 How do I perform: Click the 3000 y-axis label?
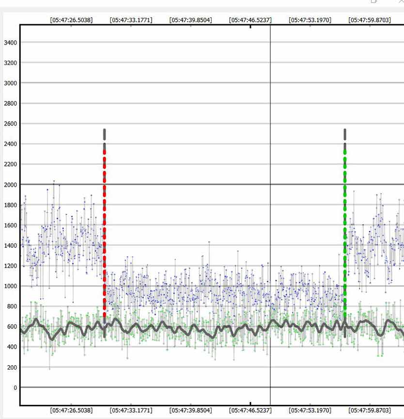coord(10,83)
